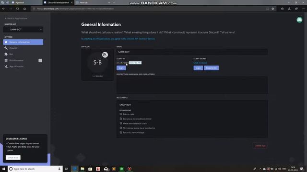Viewport: 307px width, 172px height.
Task: Select General Information in the sidebar
Action: tap(23, 42)
